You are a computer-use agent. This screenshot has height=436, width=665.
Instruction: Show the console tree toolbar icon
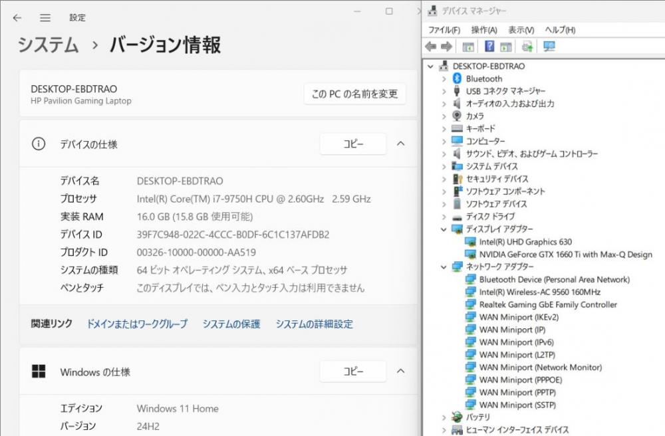[467, 47]
